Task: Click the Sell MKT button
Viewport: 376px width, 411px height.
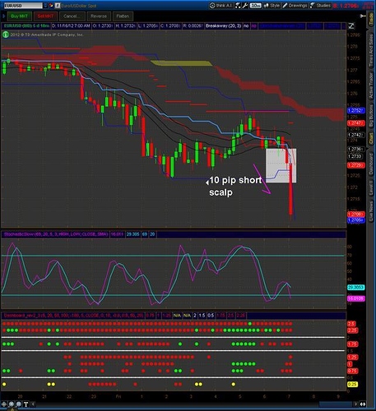Action: [x=45, y=16]
